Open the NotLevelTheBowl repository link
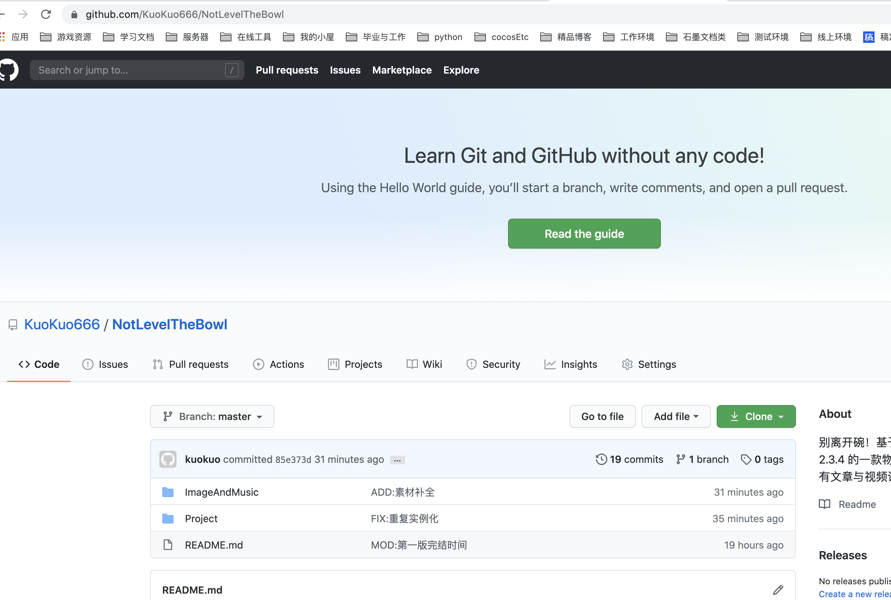Image resolution: width=891 pixels, height=600 pixels. [x=170, y=325]
